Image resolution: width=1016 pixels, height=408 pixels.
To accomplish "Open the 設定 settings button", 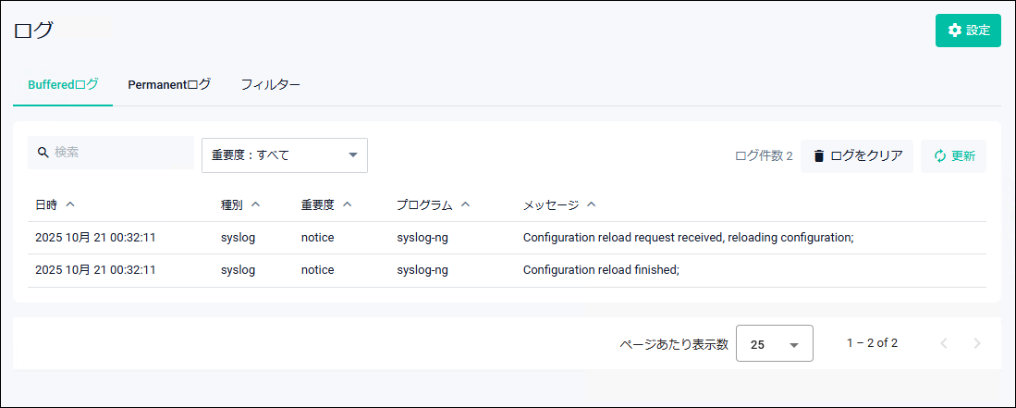I will coord(968,31).
